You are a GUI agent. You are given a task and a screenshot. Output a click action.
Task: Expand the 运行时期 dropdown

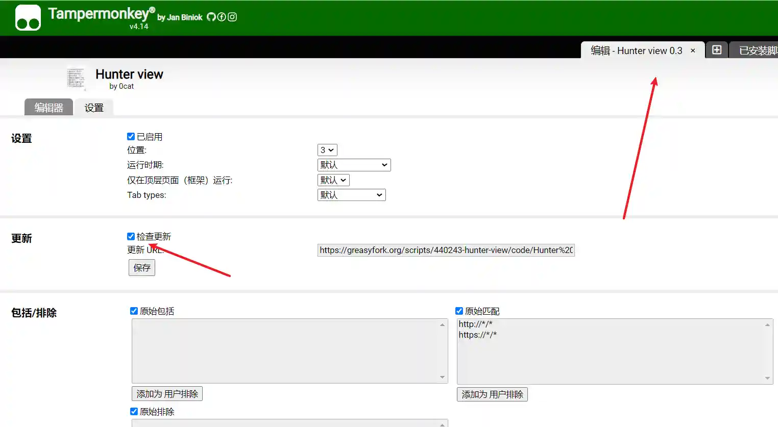[x=354, y=165]
